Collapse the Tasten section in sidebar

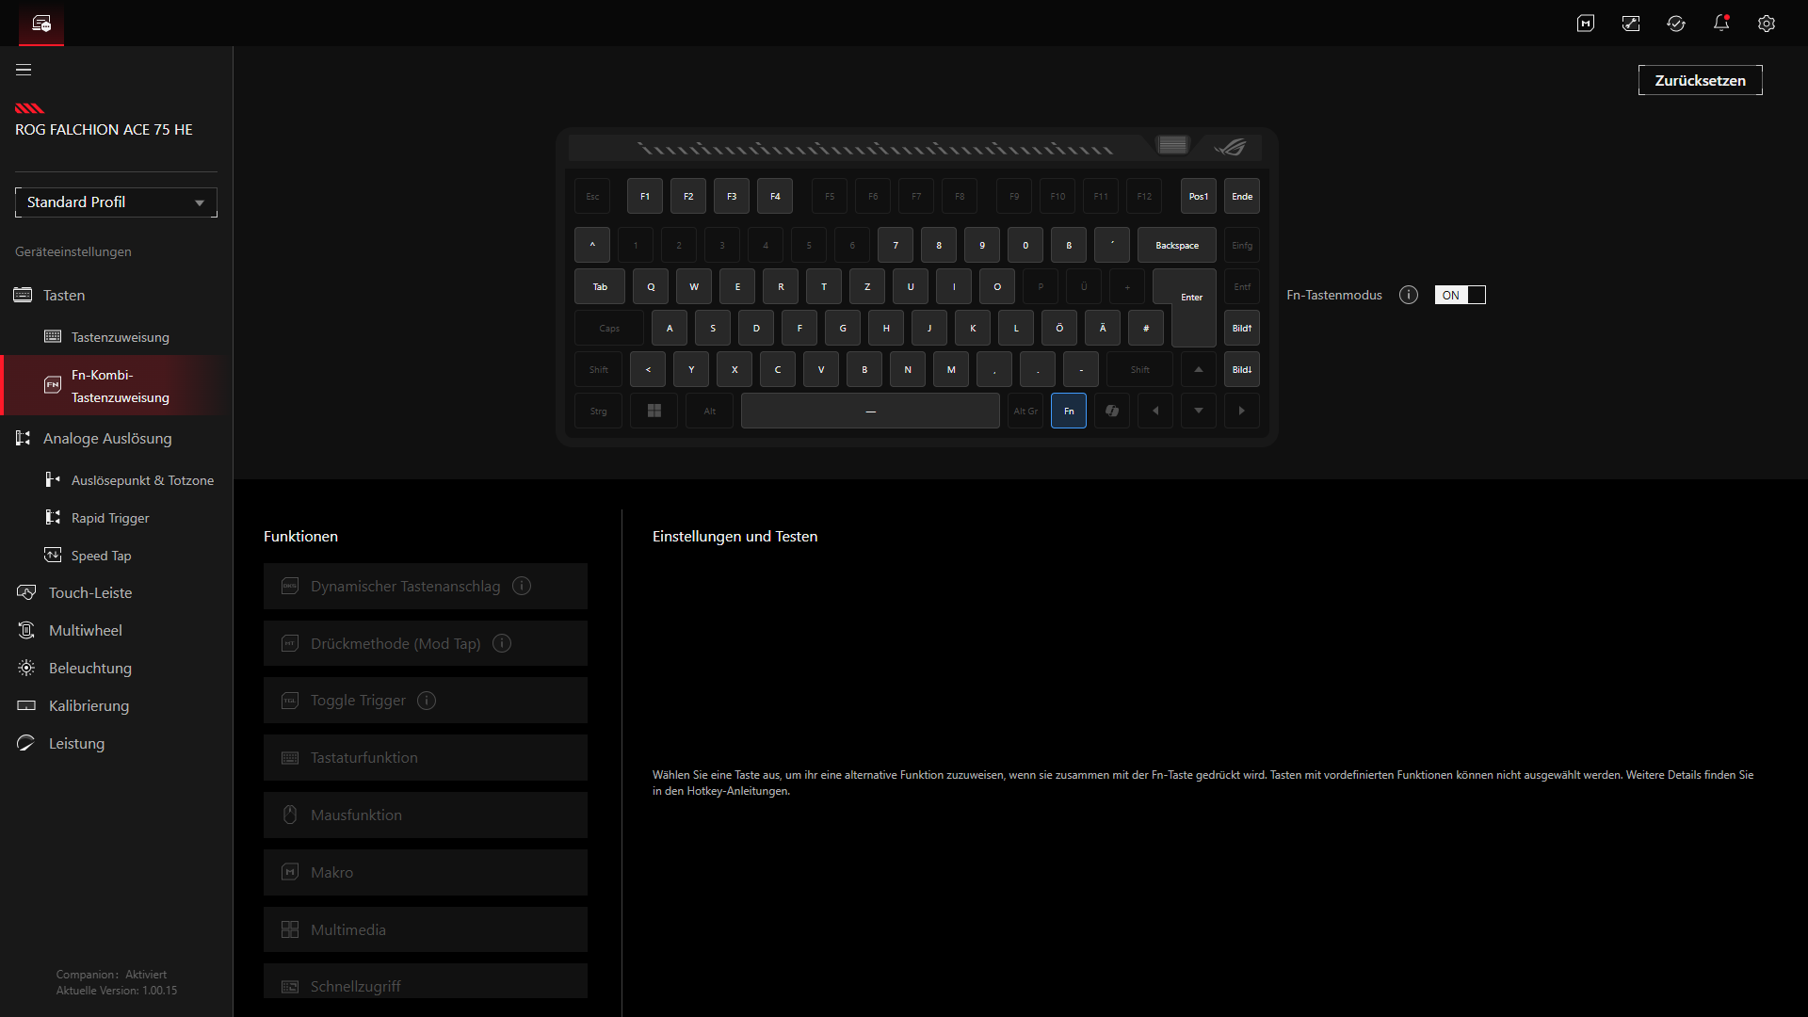coord(64,295)
